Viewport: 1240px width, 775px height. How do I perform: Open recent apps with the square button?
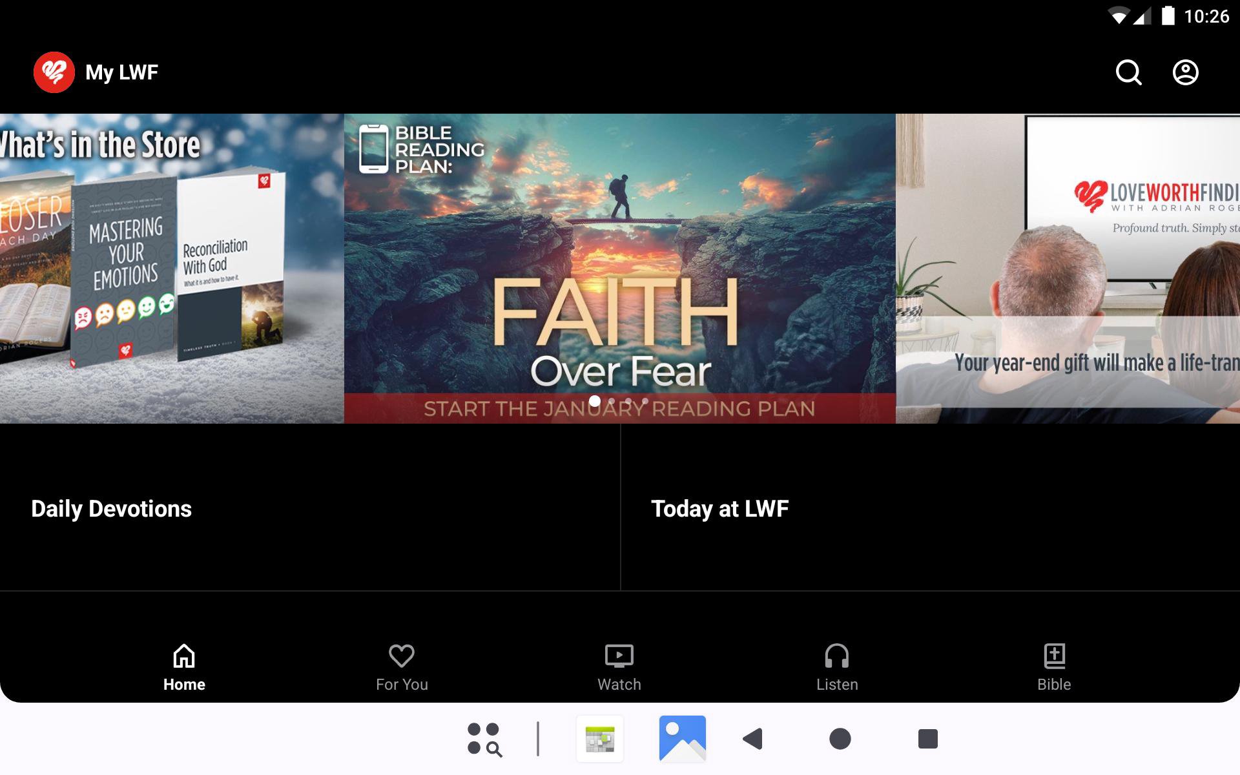coord(927,738)
